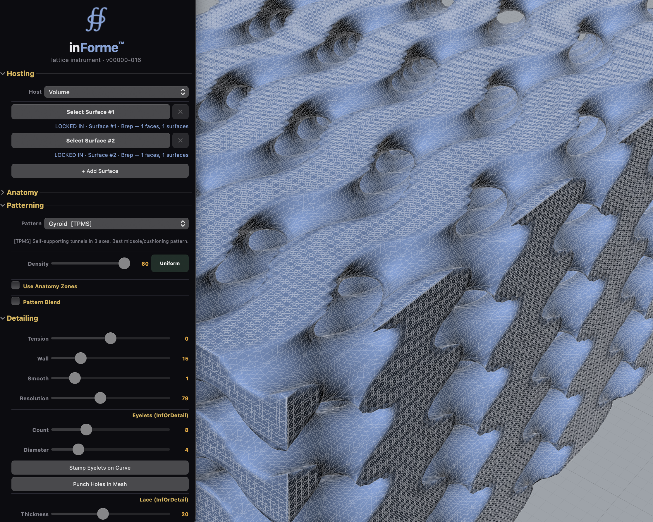This screenshot has width=653, height=522.
Task: Expand the Anatomy section
Action: click(22, 192)
